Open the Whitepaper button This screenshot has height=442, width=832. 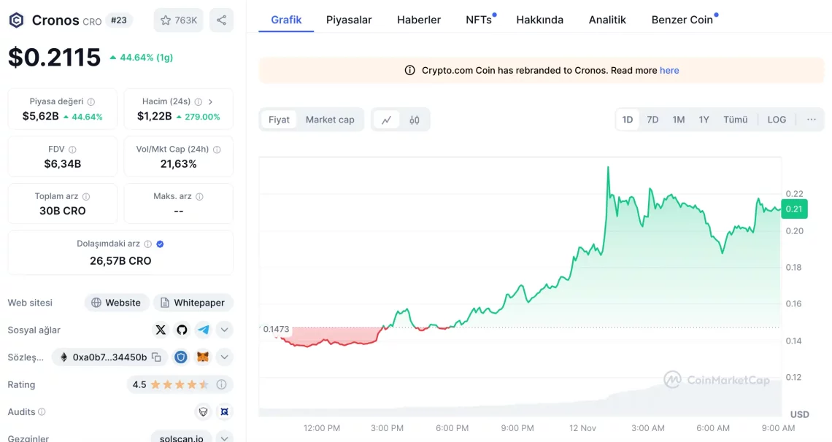pos(193,302)
